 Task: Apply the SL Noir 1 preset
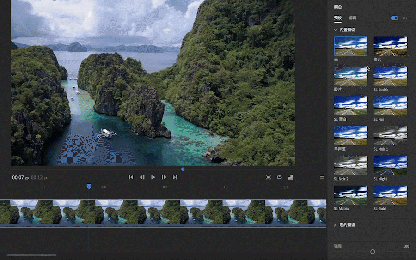(390, 135)
